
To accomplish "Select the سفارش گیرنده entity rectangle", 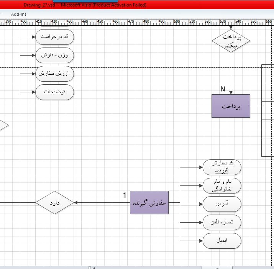I will [149, 203].
